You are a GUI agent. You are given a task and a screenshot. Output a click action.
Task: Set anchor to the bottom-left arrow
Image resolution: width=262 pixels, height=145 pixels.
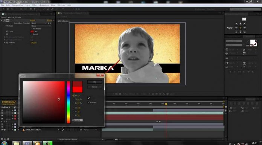pyautogui.click(x=236, y=32)
